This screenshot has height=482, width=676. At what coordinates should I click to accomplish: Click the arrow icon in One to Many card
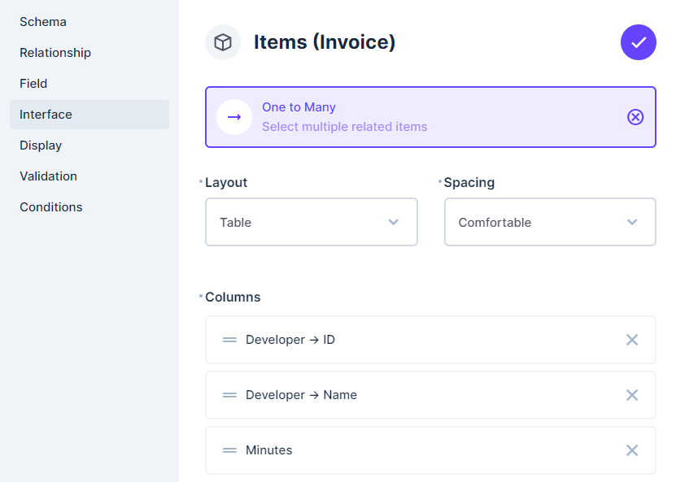pyautogui.click(x=234, y=117)
